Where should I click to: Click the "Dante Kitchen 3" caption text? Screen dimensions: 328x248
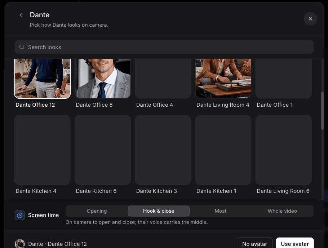pyautogui.click(x=156, y=191)
